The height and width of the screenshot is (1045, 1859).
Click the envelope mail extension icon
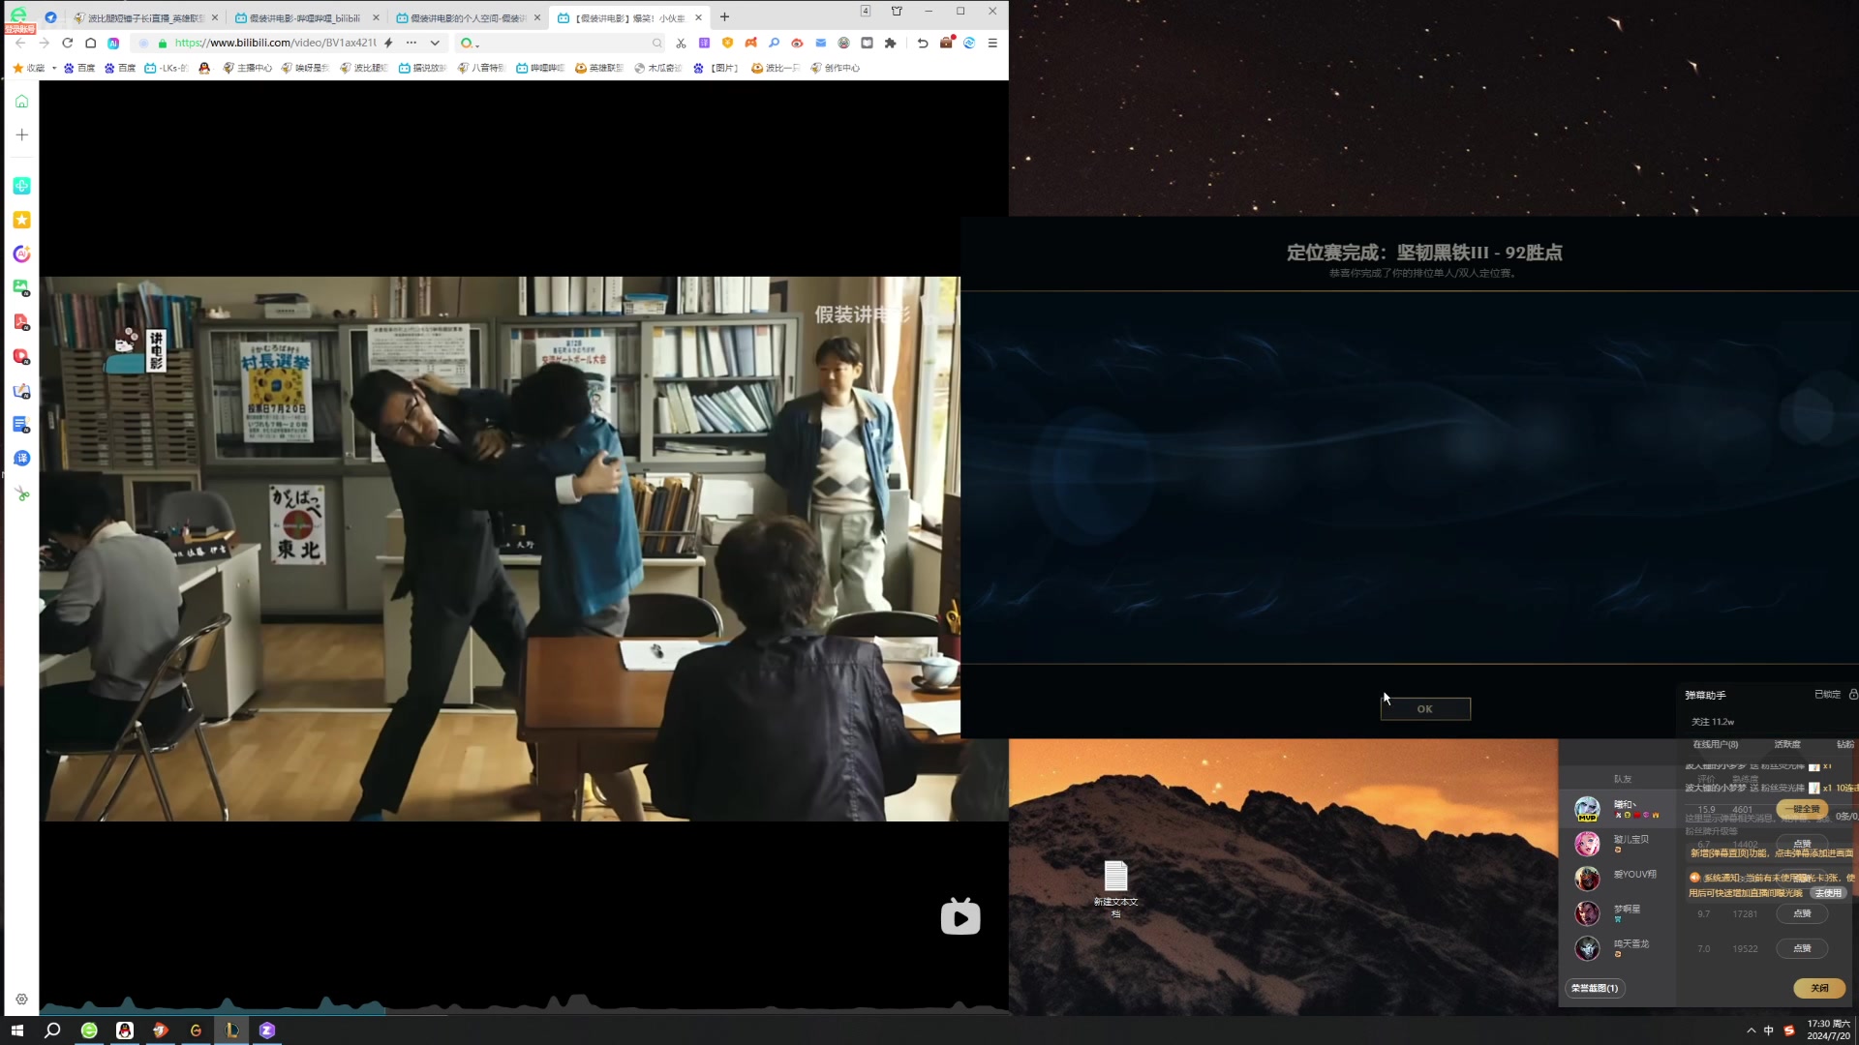tap(820, 43)
